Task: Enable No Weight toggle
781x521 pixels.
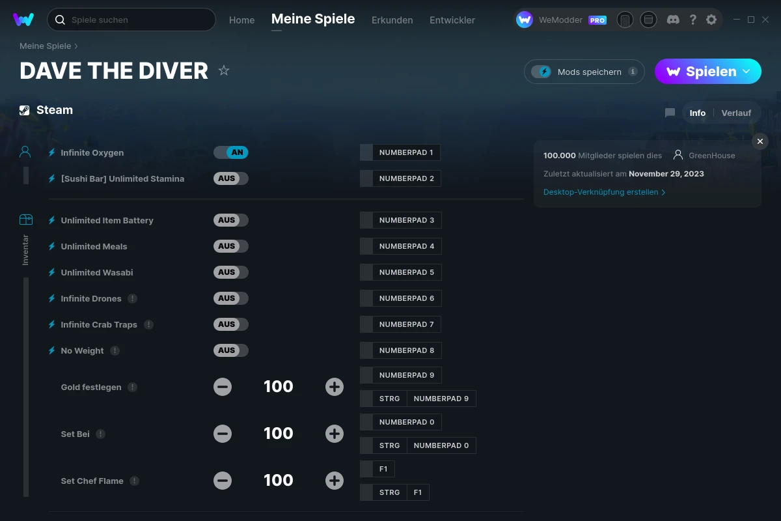Action: pos(231,350)
